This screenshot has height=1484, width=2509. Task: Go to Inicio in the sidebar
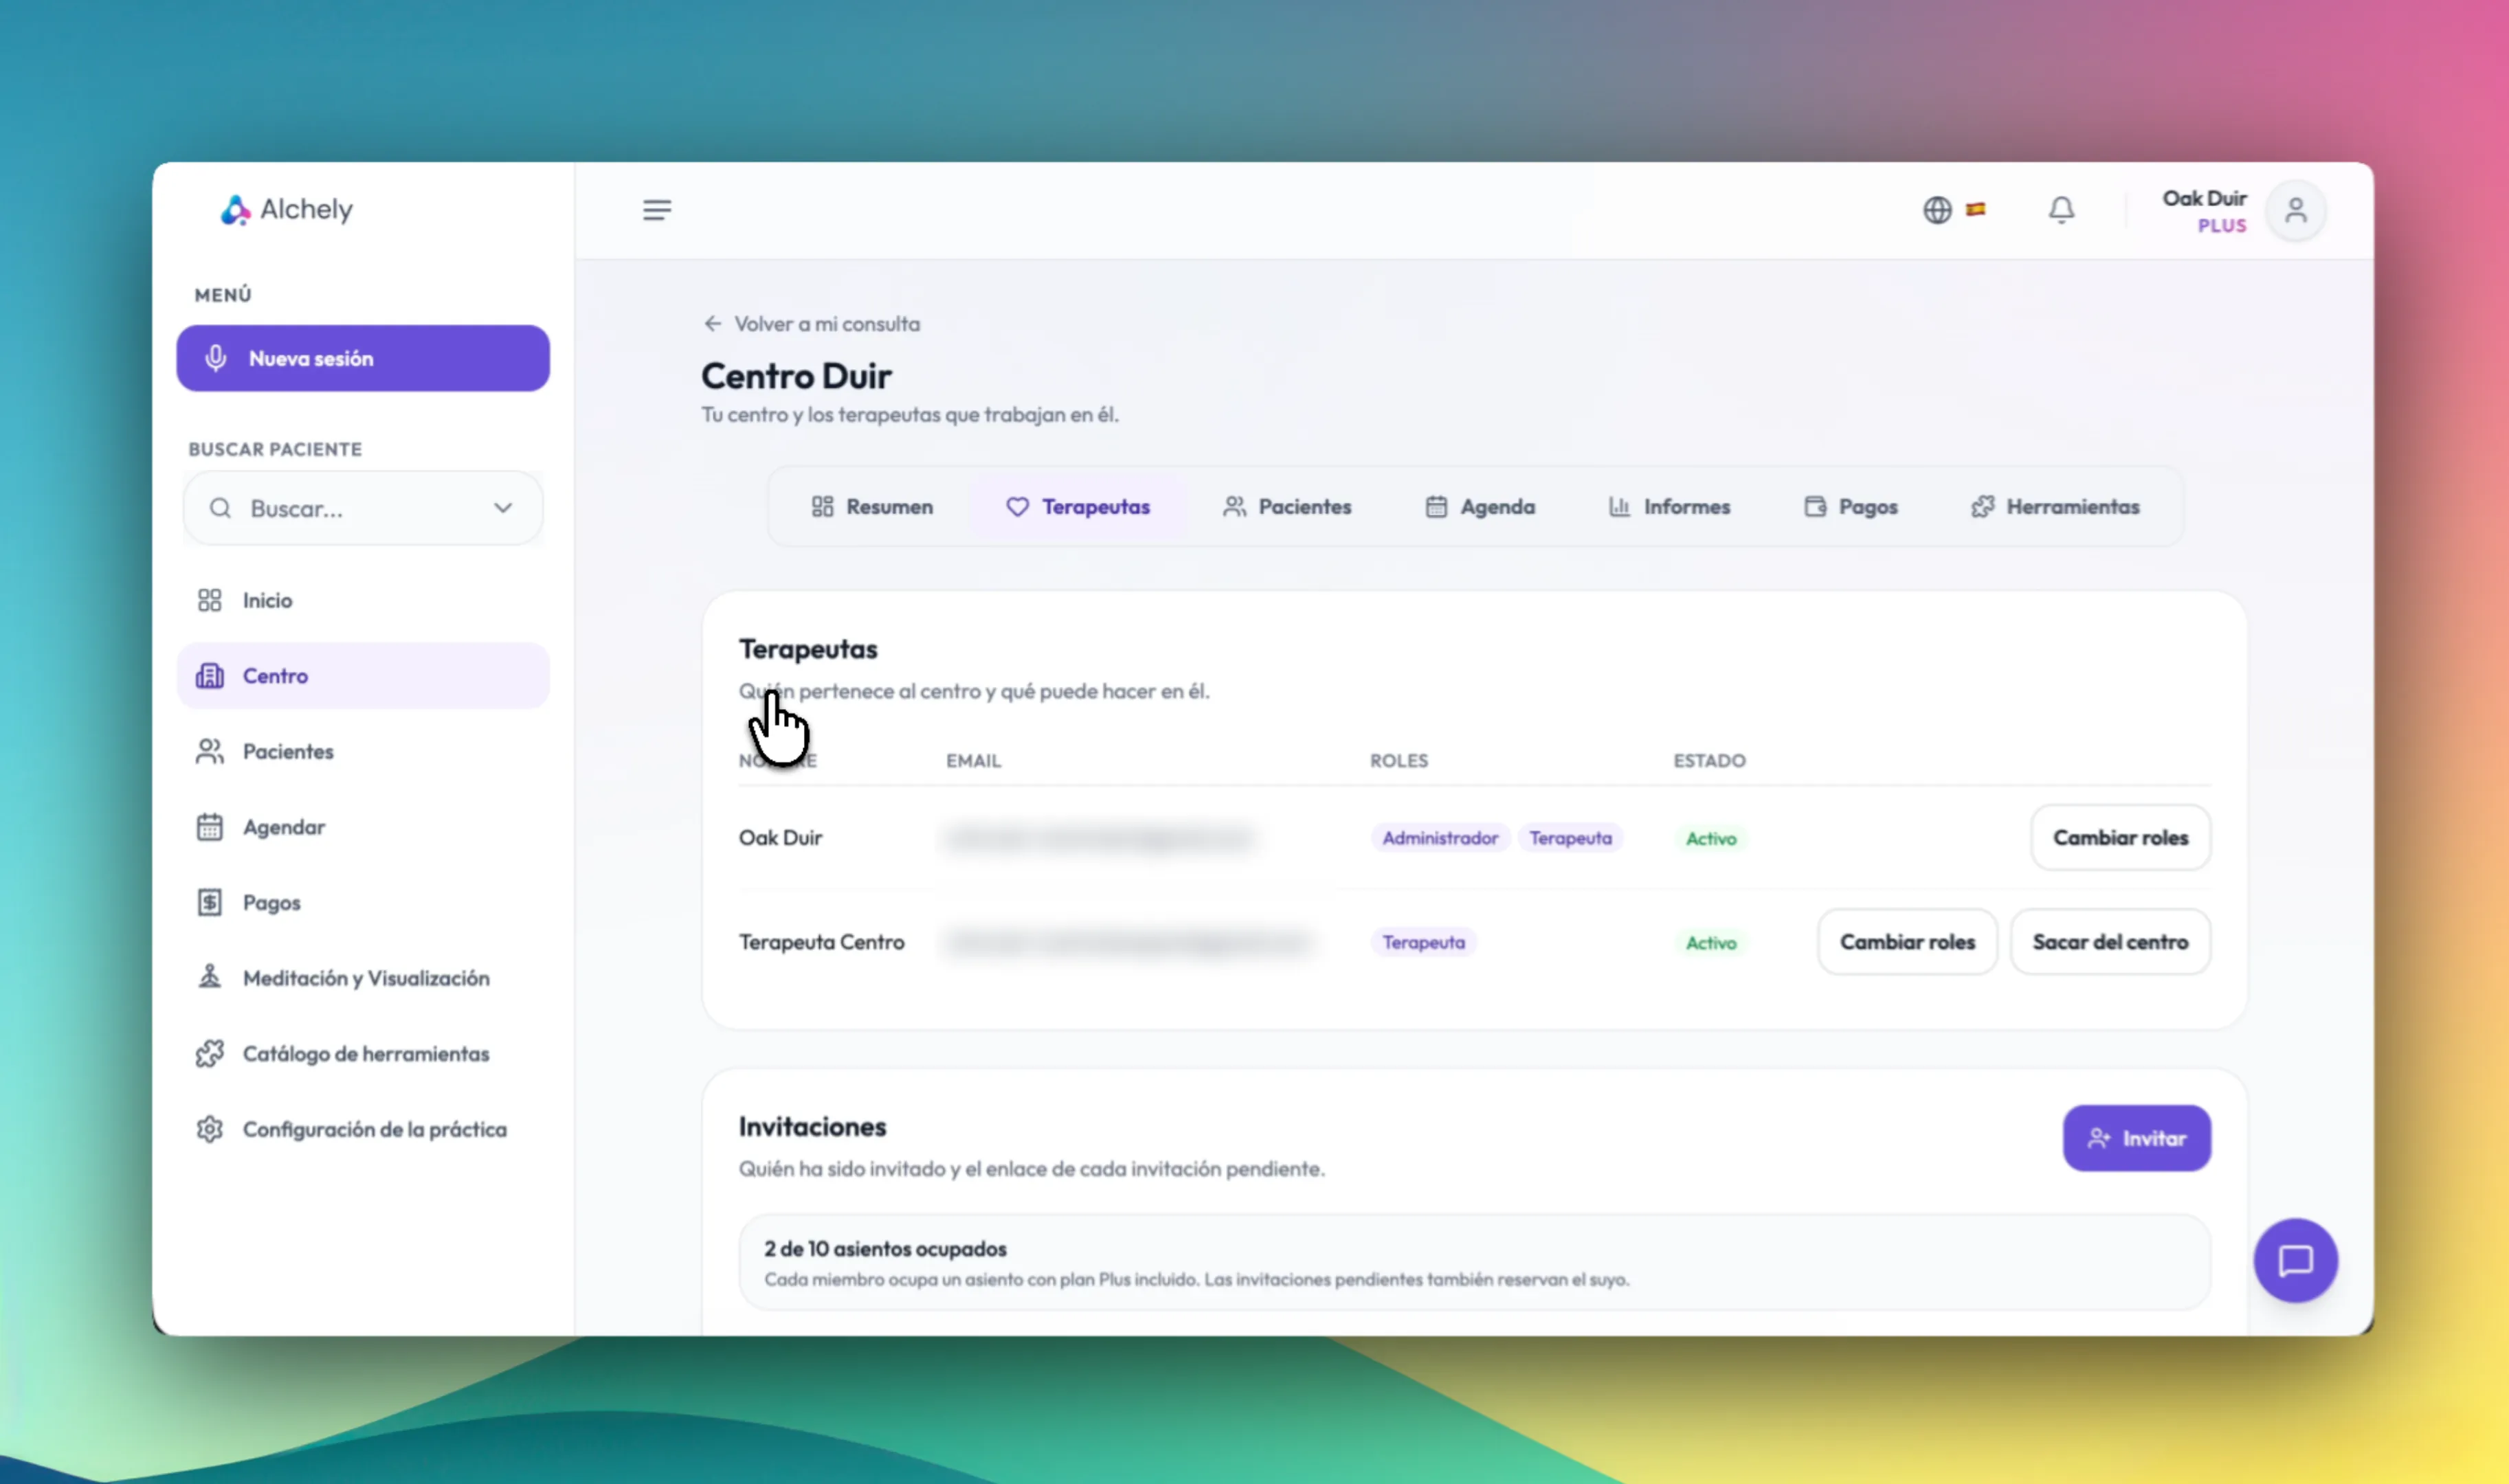(363, 600)
